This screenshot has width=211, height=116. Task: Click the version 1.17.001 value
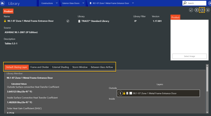(157, 21)
